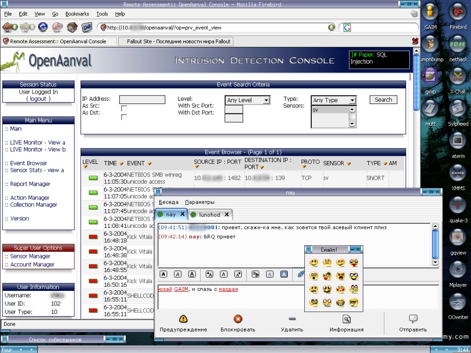Pick the angry red-faced smiley

[341, 276]
